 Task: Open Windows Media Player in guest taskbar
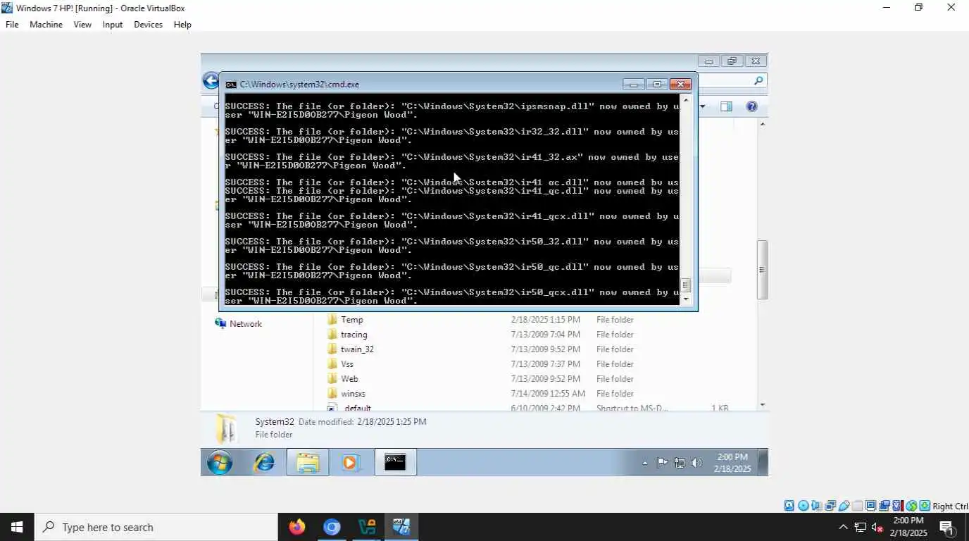(351, 463)
